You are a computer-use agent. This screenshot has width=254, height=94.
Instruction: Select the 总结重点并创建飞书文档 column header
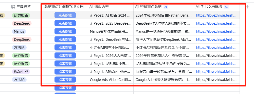point(64,7)
